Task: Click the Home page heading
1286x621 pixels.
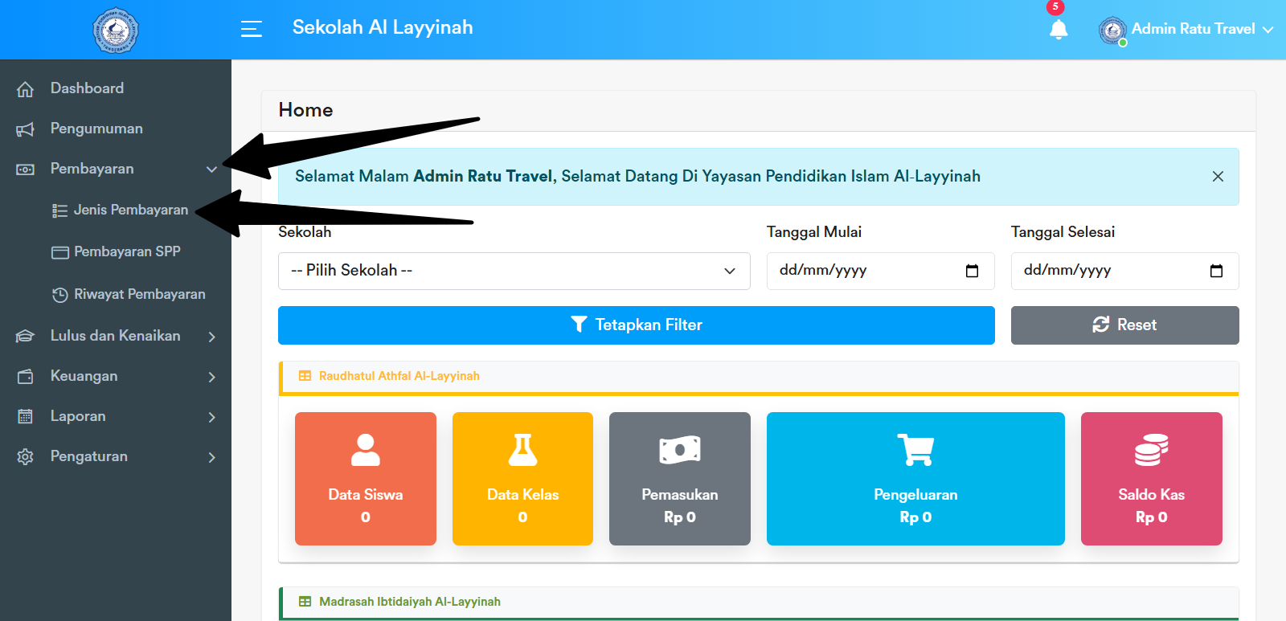Action: [305, 110]
